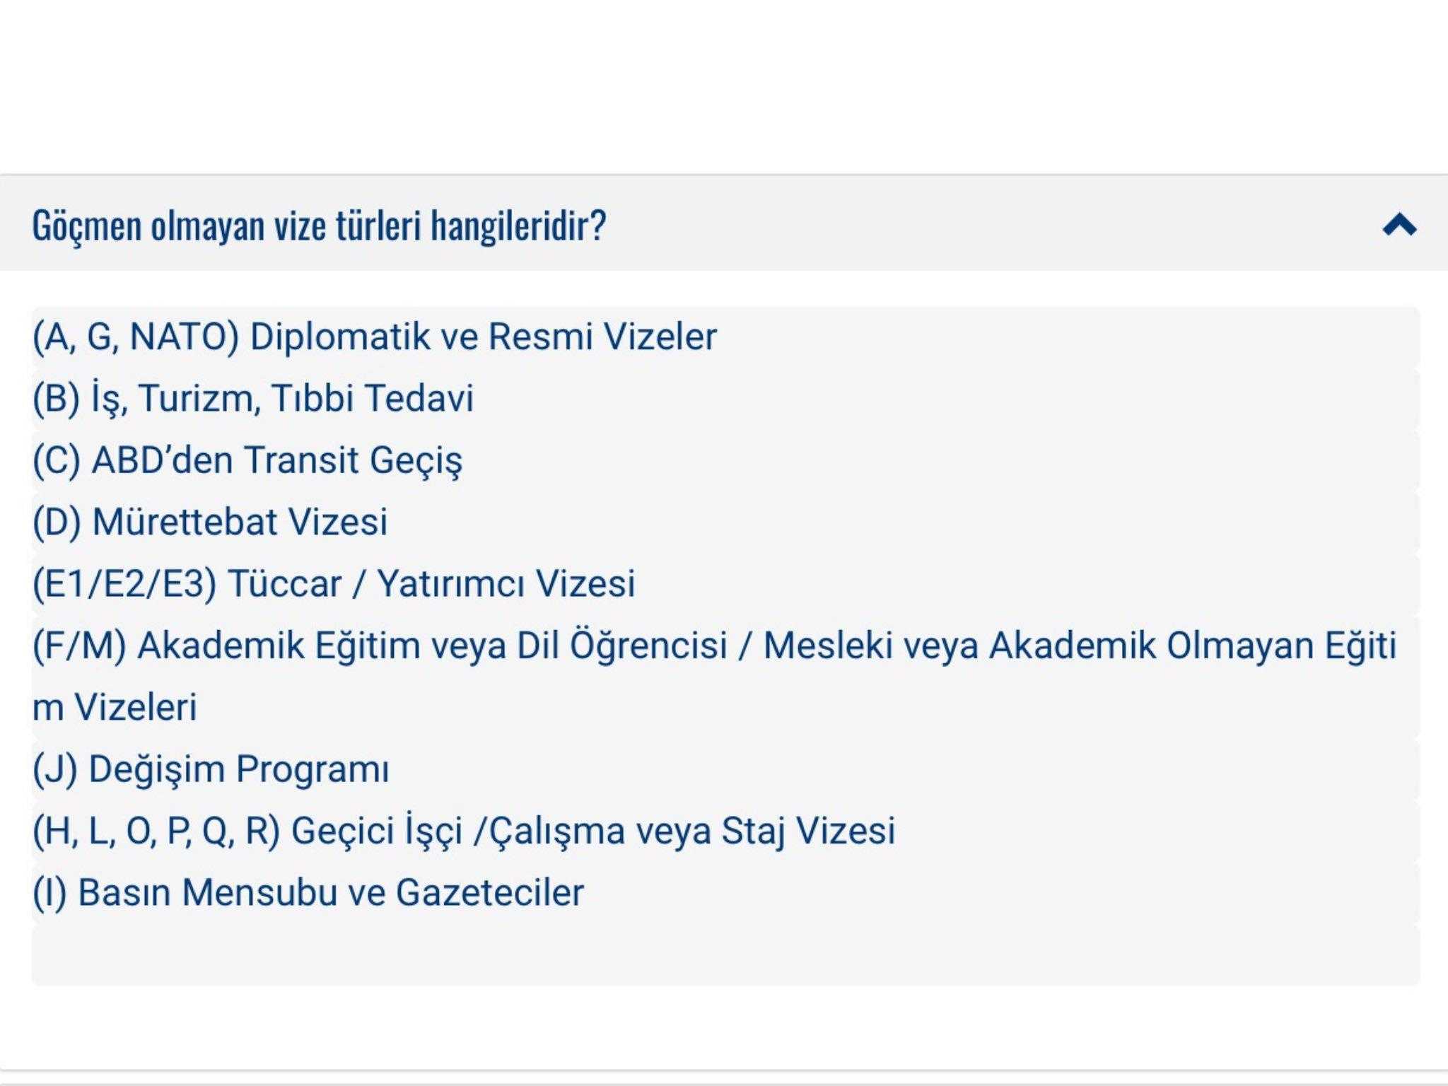Click the word 'Diplomatik' in the first entry

click(340, 337)
